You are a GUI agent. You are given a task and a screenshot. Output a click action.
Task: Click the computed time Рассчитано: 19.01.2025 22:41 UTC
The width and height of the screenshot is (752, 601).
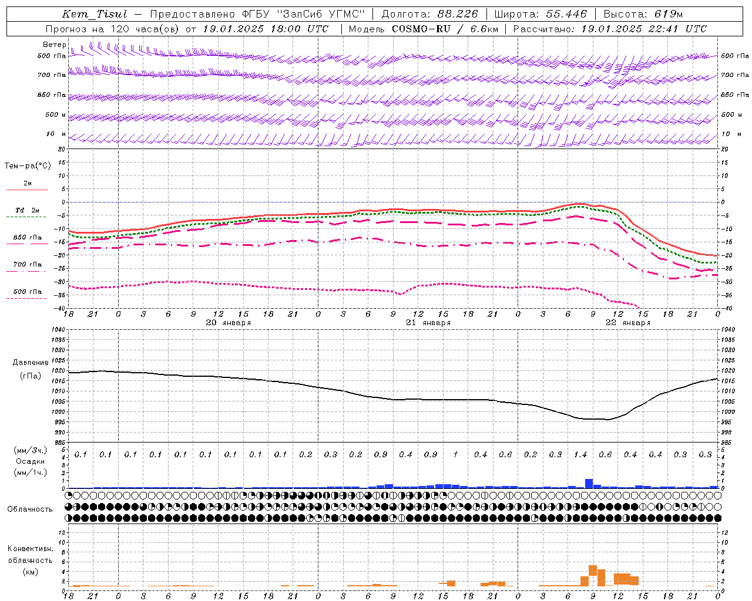(x=609, y=29)
